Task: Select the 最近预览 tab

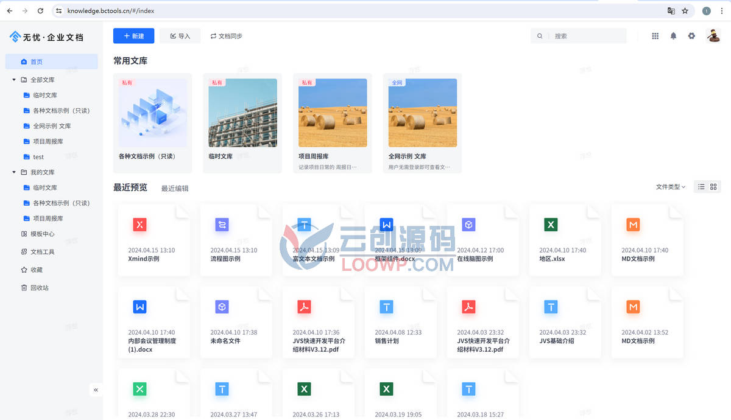Action: [x=130, y=187]
